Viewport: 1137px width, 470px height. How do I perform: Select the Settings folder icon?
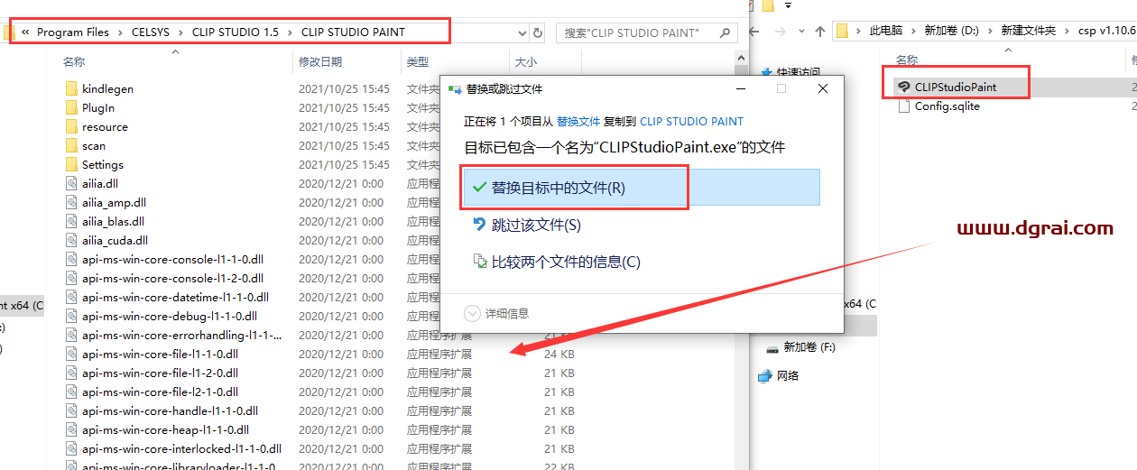coord(72,165)
